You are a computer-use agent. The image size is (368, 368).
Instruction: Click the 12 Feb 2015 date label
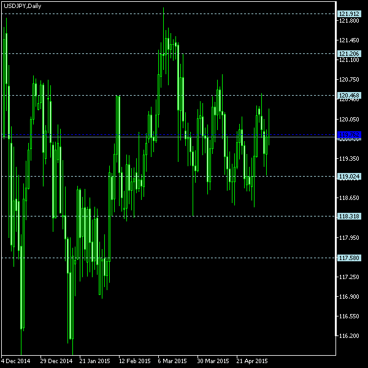click(x=134, y=361)
